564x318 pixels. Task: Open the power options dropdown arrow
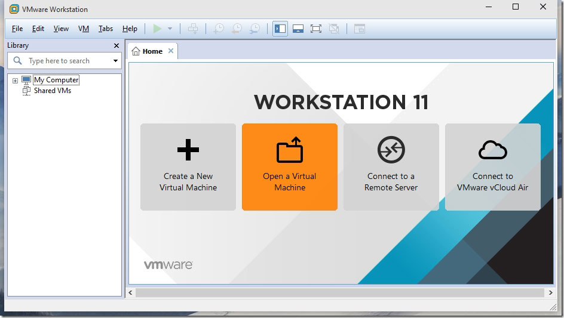click(170, 29)
